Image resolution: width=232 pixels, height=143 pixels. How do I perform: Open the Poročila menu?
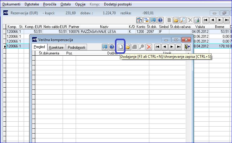50,4
